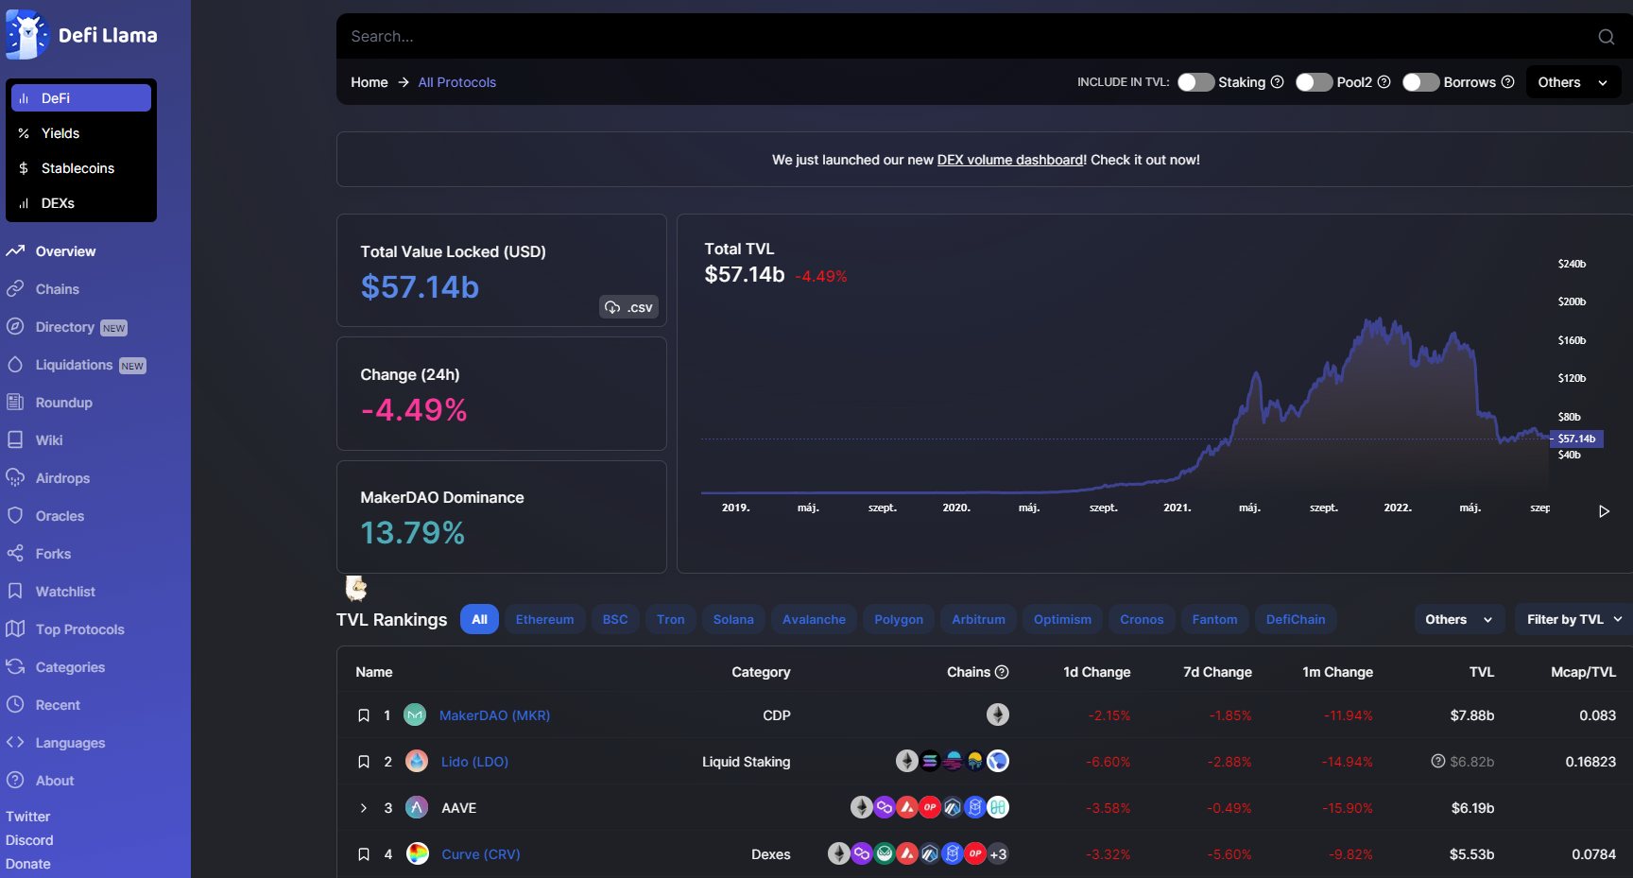Open the Borrows help question icon
The width and height of the screenshot is (1633, 878).
tap(1507, 82)
